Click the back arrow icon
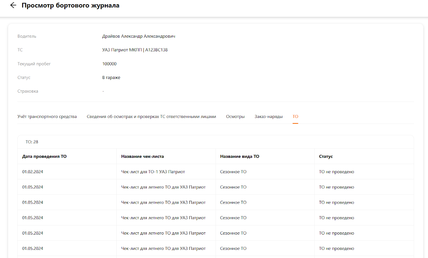 click(13, 6)
